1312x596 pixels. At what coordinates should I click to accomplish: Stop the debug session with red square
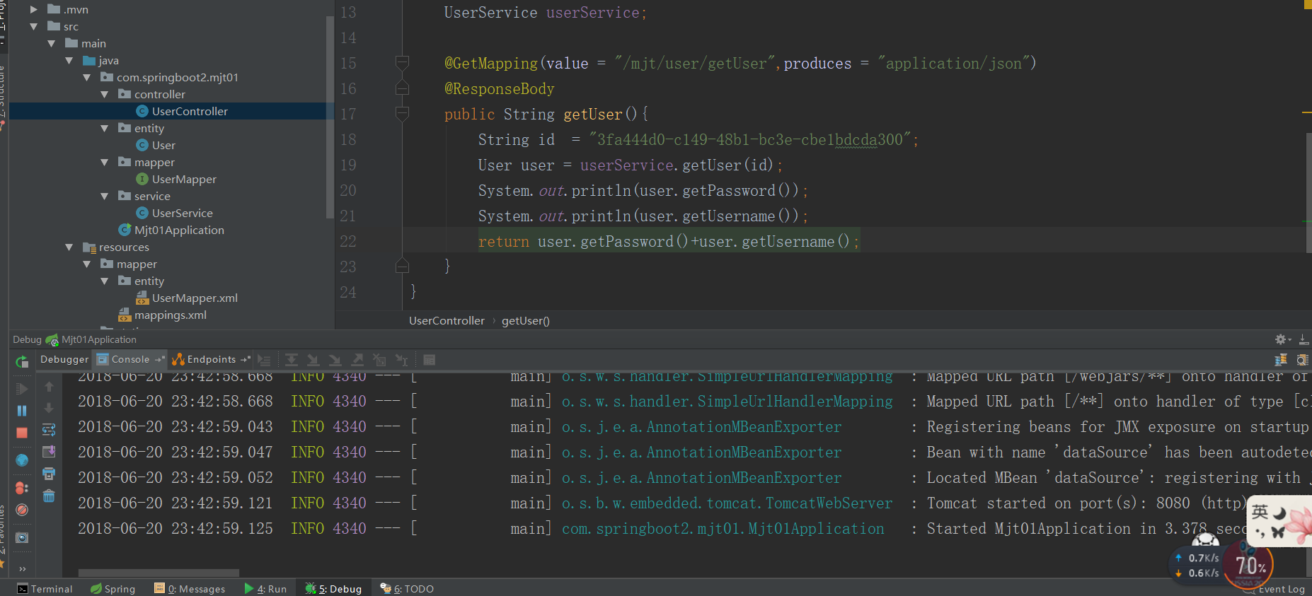coord(22,433)
